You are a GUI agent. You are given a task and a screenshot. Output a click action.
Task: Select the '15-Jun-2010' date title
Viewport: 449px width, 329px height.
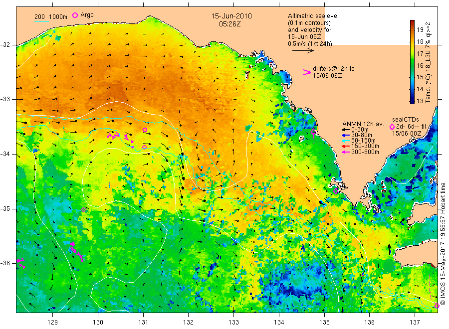(x=231, y=16)
